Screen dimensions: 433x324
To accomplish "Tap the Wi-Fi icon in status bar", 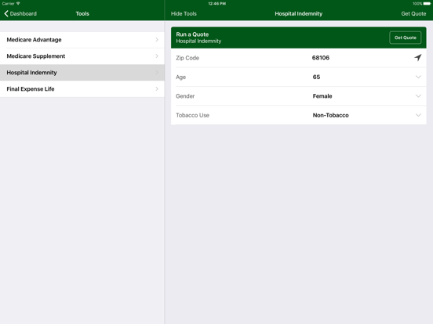I will pyautogui.click(x=18, y=3).
